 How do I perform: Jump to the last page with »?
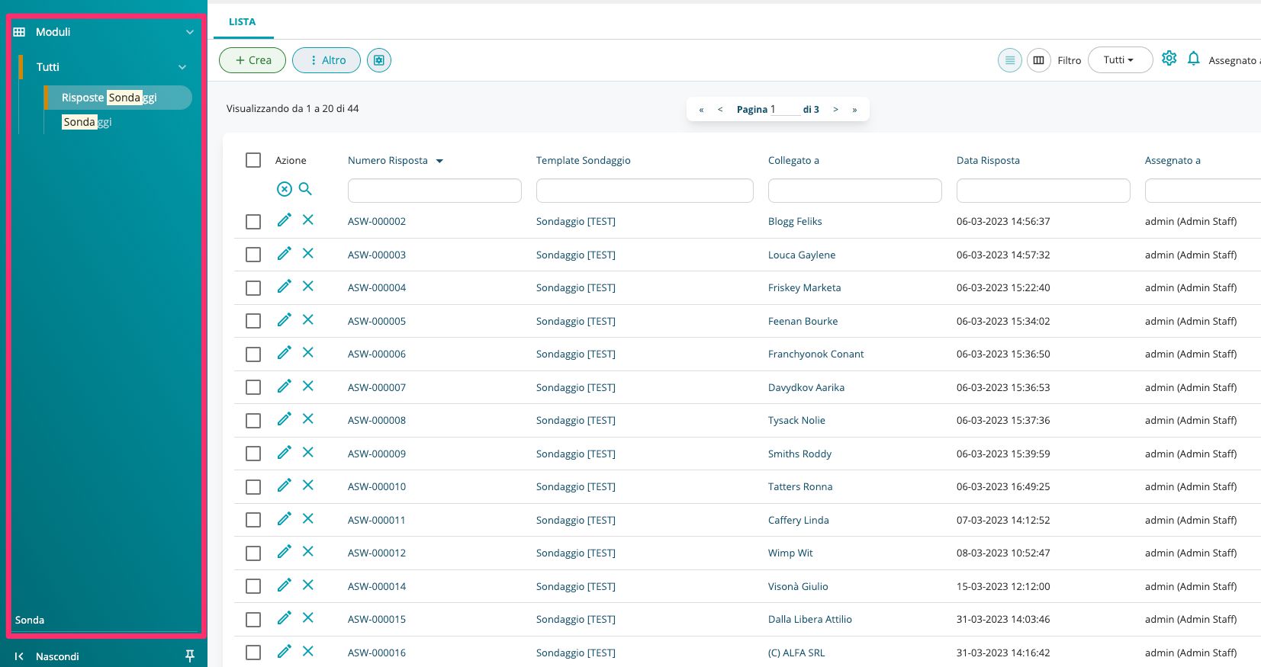[x=854, y=110]
